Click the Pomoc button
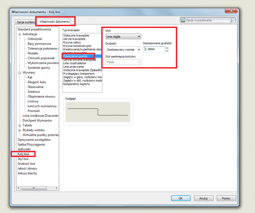255x213 pixels. (x=226, y=198)
